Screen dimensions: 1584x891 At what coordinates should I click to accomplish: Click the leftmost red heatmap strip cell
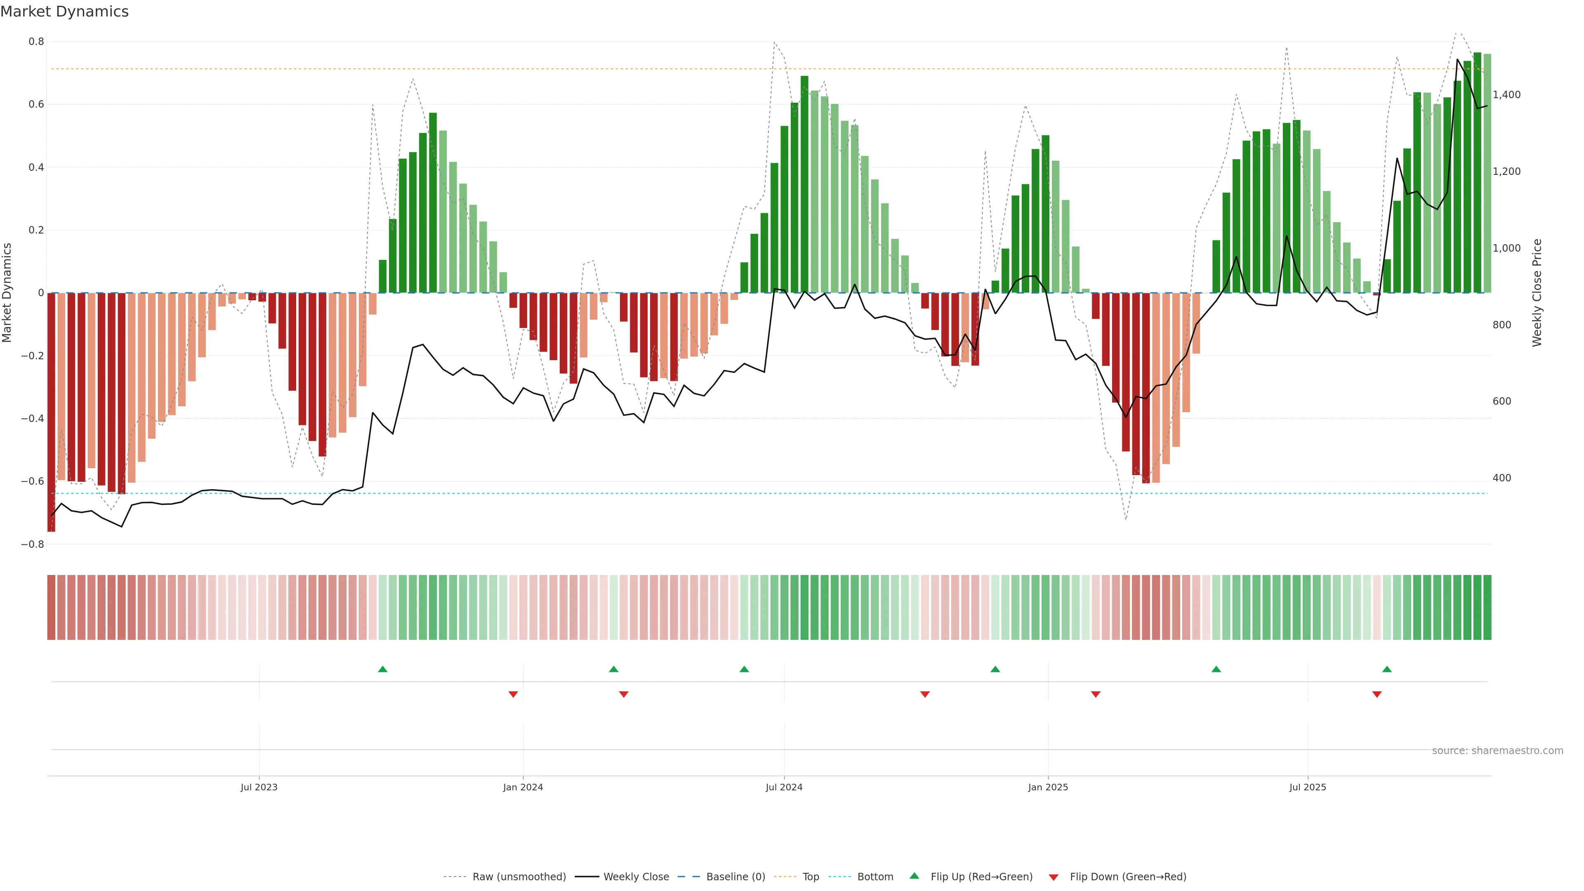coord(52,607)
